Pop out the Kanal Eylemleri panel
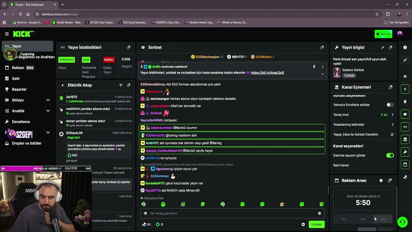 coord(390,87)
